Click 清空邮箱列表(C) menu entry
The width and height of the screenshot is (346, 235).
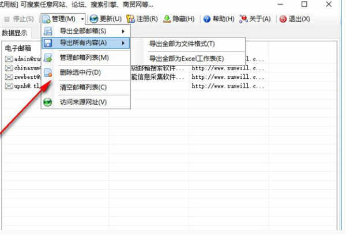83,87
